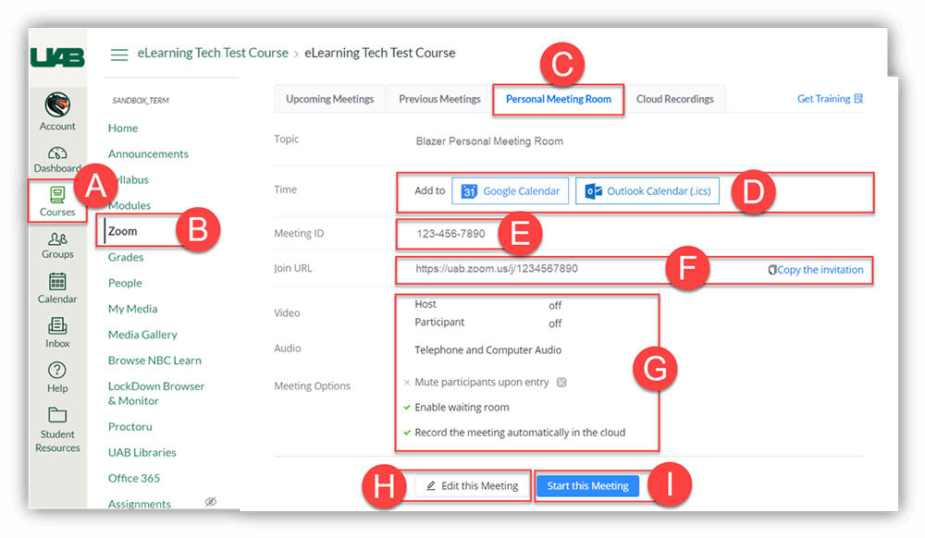925x538 pixels.
Task: Toggle the hamburger navigation menu
Action: 119,55
